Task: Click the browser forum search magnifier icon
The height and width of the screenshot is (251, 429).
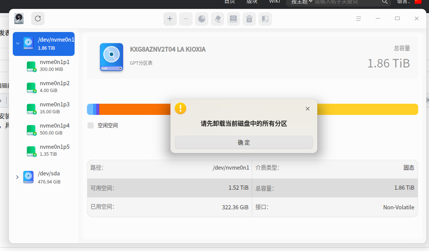Action: point(385,2)
